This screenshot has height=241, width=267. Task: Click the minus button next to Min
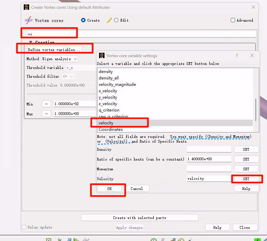46,104
